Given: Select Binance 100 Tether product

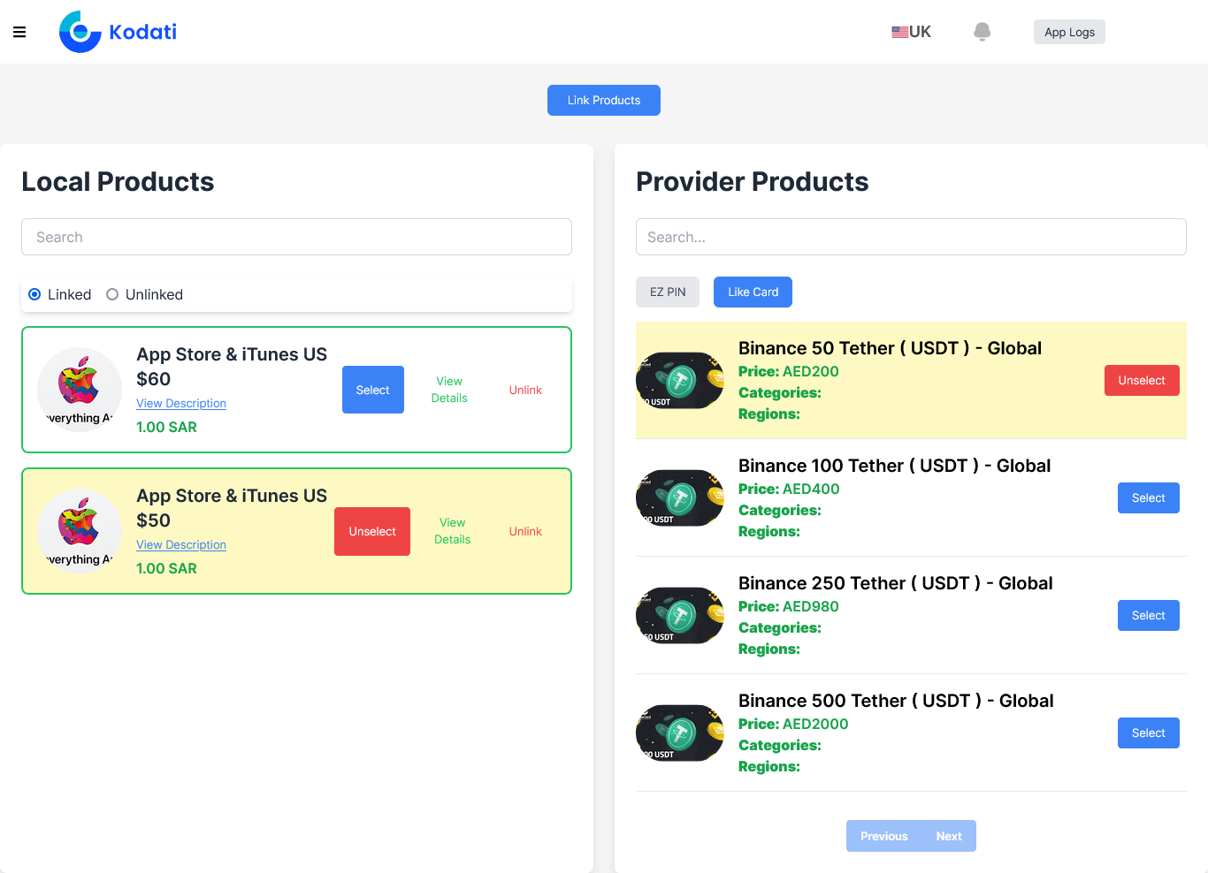Looking at the screenshot, I should click(x=1149, y=497).
